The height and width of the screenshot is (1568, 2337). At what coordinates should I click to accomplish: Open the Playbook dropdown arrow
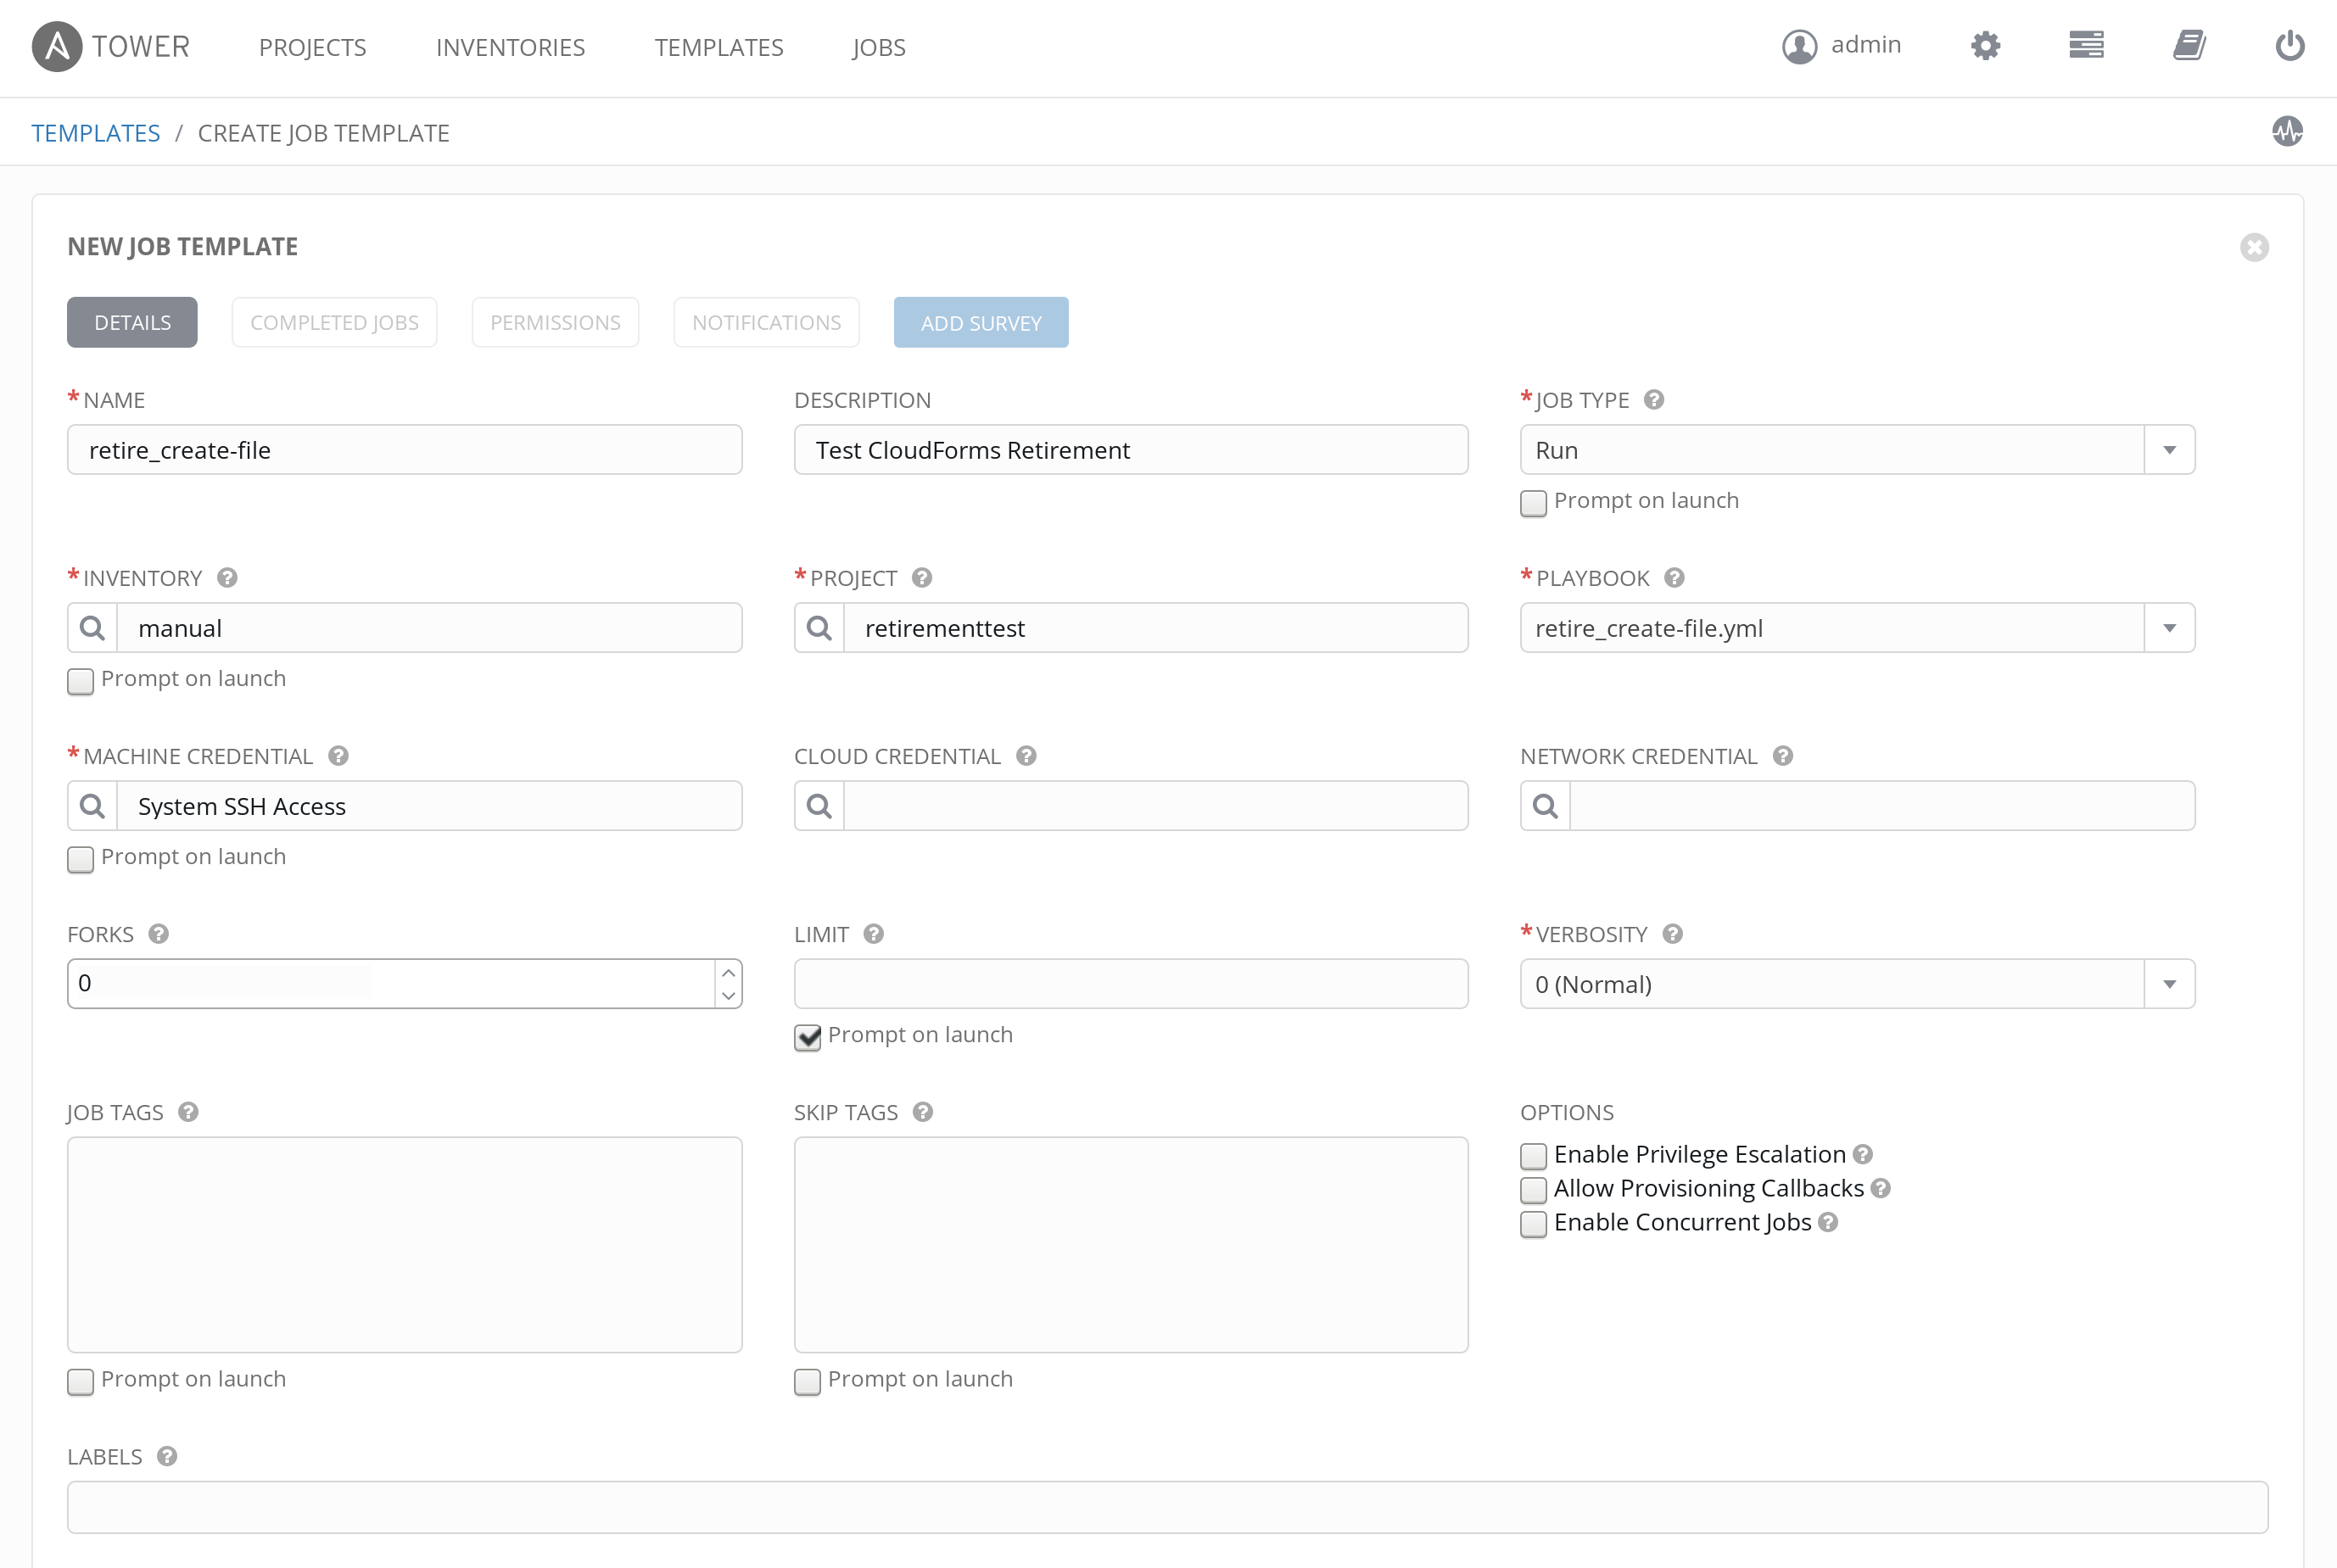click(2169, 628)
